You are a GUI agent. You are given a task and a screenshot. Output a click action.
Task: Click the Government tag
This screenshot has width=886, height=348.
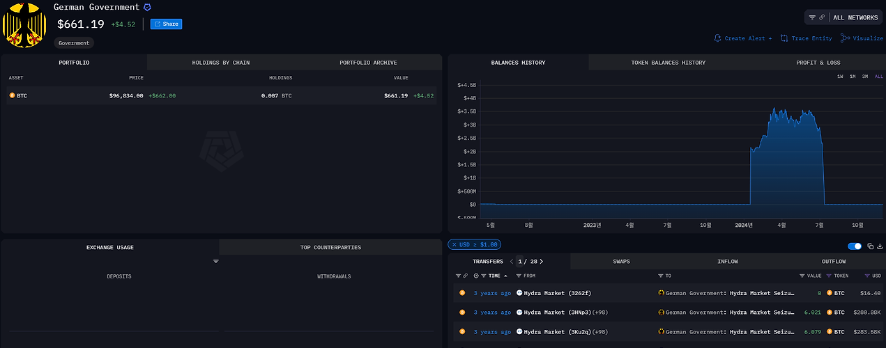pos(74,42)
